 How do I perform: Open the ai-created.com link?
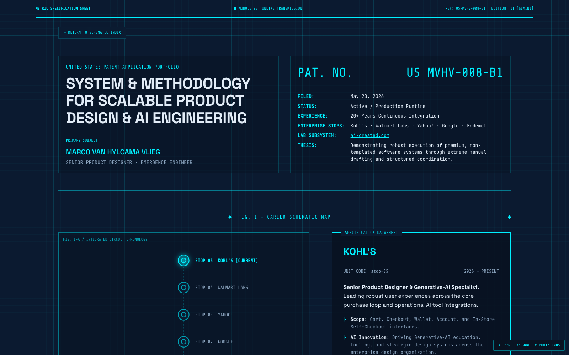point(370,136)
